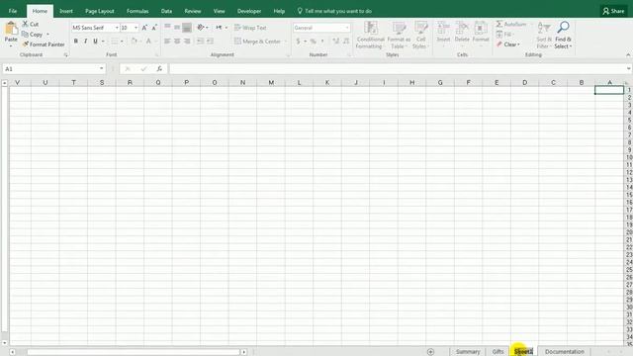Open the Documentation sheet tab
Screen dimensions: 633x356
(x=565, y=352)
